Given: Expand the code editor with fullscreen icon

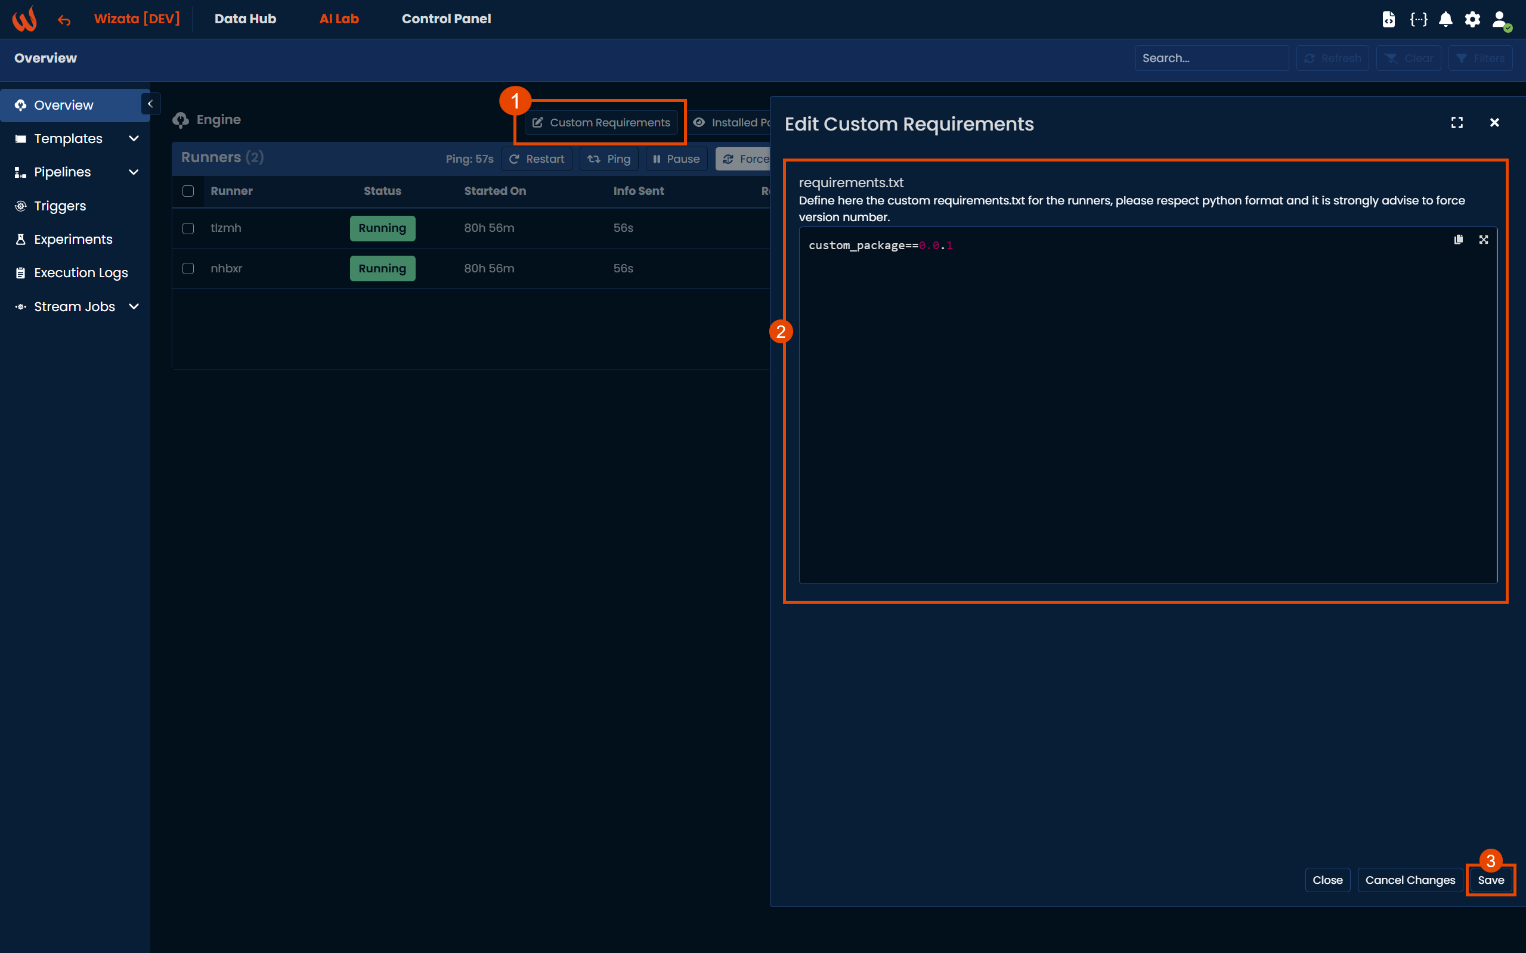Looking at the screenshot, I should click(1483, 240).
